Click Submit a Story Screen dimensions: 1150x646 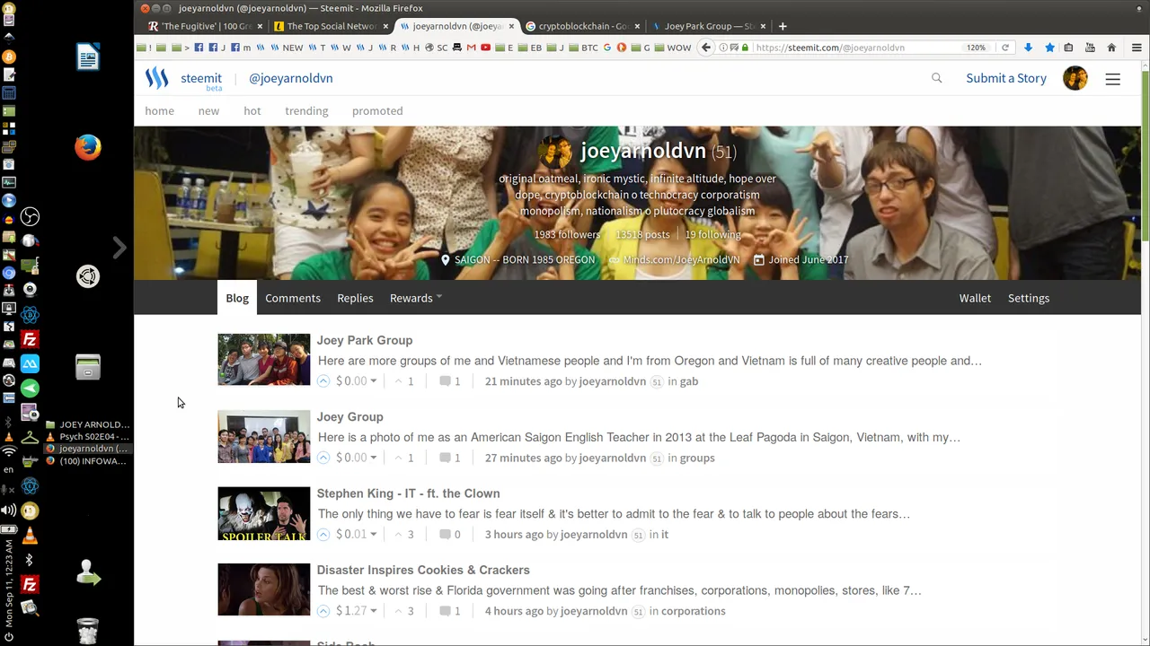coord(1006,78)
